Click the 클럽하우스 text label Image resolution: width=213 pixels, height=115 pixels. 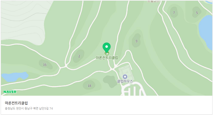click(x=125, y=81)
